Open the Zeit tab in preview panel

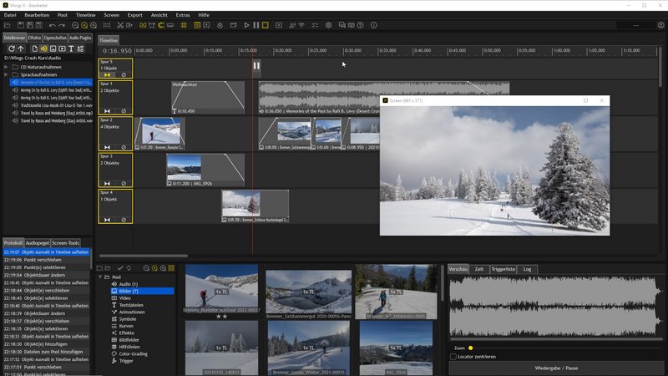click(479, 269)
